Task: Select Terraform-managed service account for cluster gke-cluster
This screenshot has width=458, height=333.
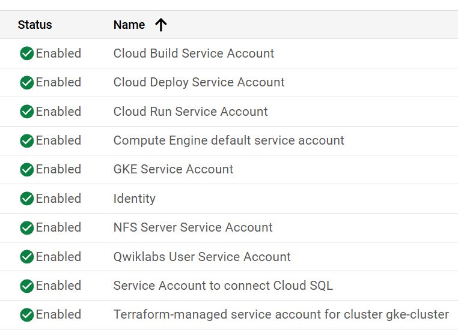Action: (x=281, y=314)
